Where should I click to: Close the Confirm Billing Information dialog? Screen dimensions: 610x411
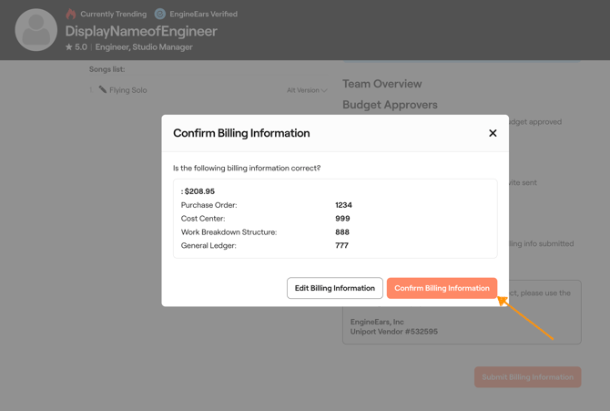point(493,133)
